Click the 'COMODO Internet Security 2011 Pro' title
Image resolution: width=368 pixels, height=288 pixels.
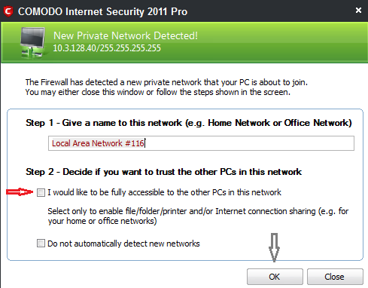click(102, 11)
